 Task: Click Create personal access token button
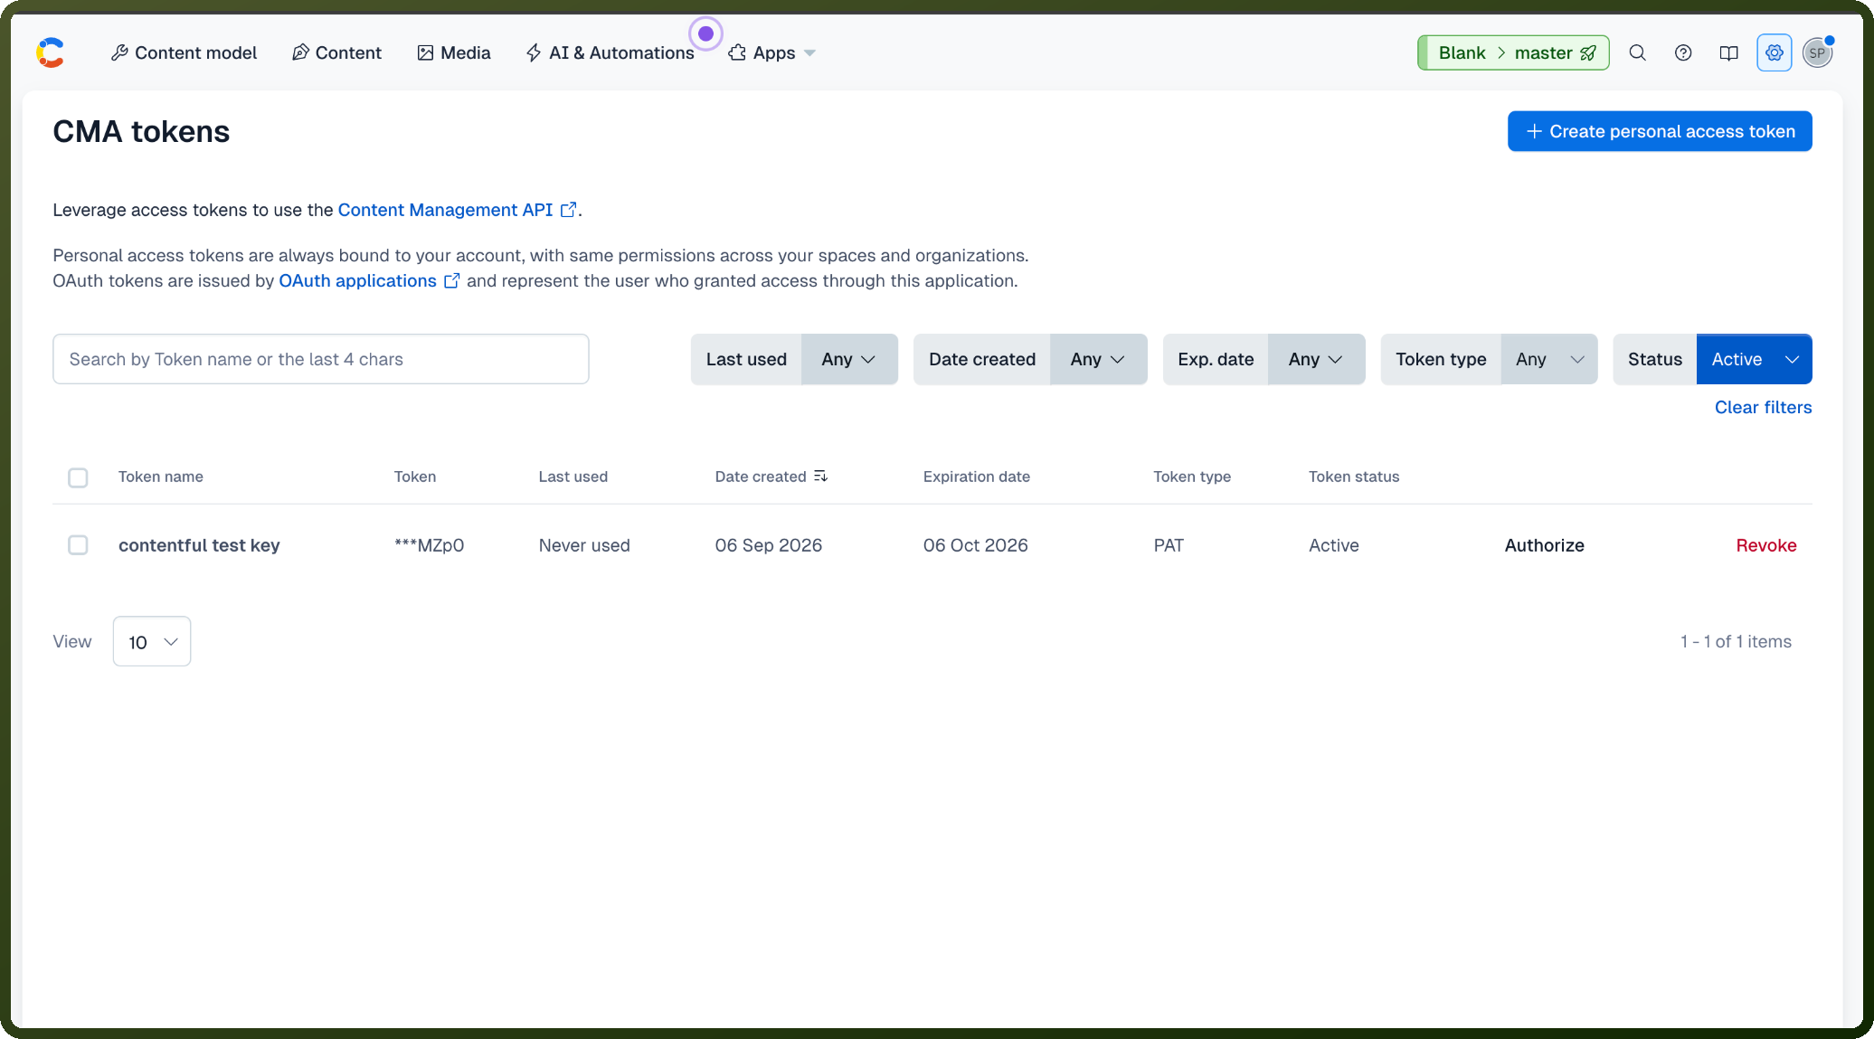[1660, 131]
